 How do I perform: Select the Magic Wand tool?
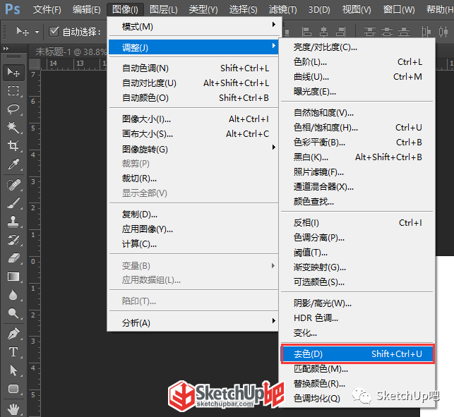click(13, 127)
